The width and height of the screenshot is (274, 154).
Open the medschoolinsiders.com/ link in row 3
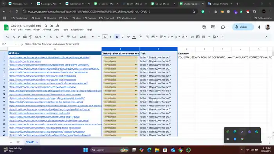(25, 61)
